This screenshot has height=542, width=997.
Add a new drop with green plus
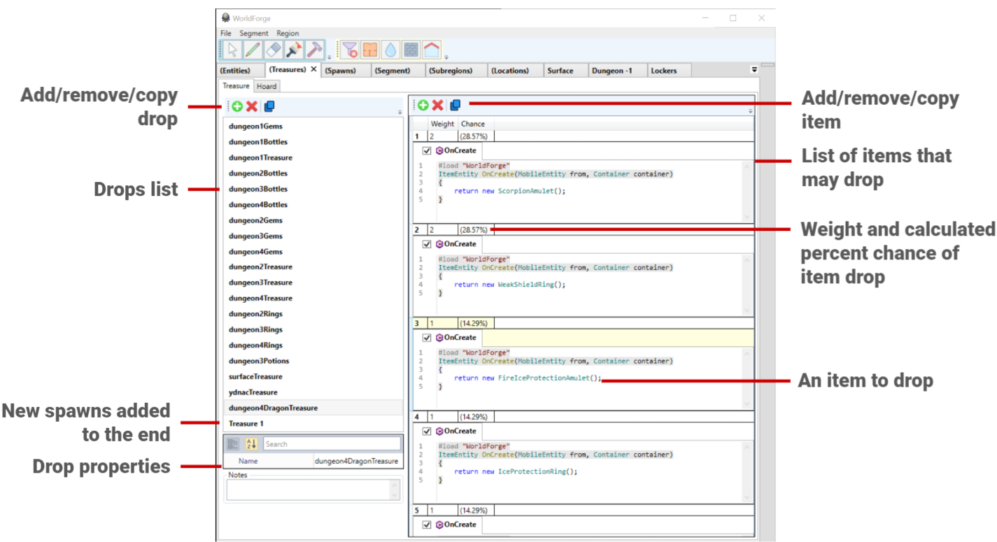pyautogui.click(x=237, y=106)
